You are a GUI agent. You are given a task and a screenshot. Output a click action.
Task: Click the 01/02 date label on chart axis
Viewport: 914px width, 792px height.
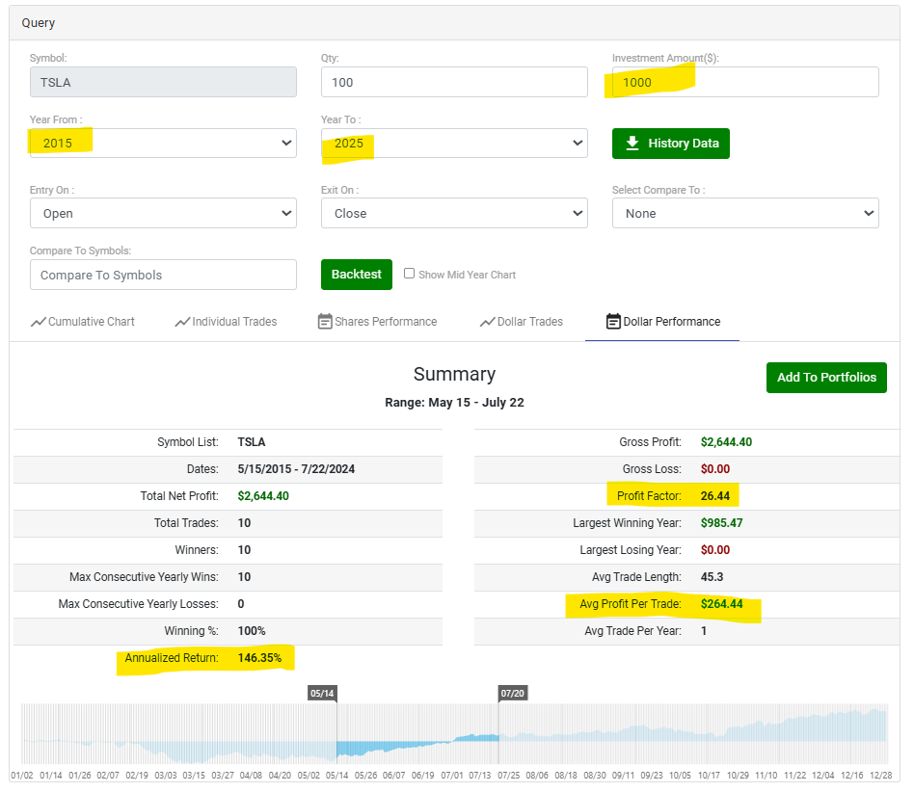22,776
